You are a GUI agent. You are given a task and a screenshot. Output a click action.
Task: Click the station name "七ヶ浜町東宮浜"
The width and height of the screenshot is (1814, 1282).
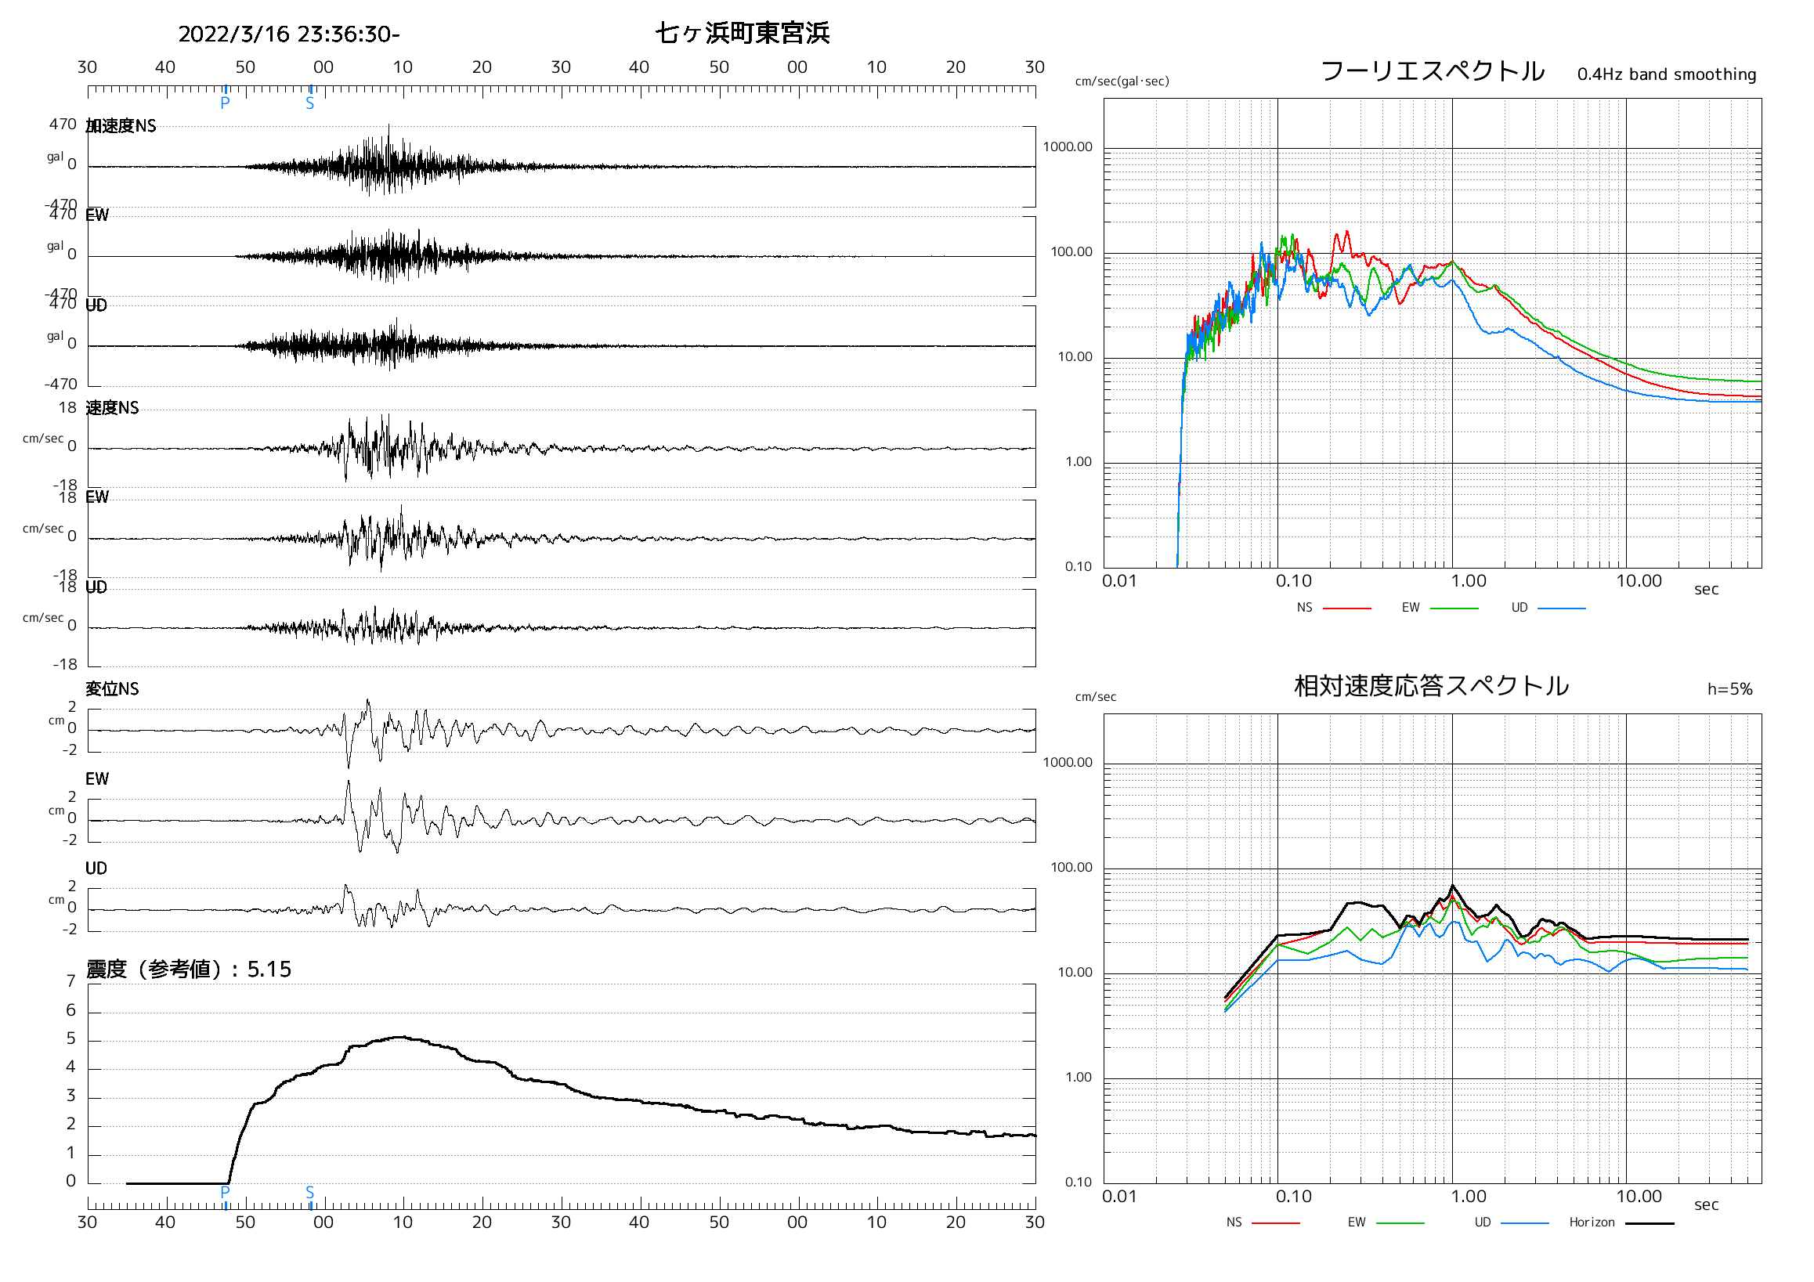(743, 33)
